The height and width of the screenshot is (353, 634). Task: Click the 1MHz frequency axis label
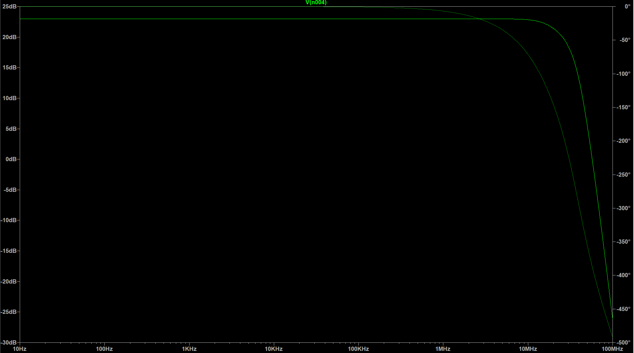443,349
